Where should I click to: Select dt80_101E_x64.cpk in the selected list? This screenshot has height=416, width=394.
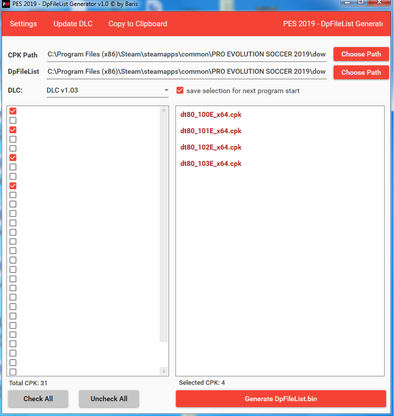point(211,131)
